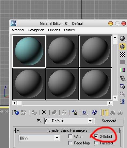Viewport: 127px width, 148px height.
Task: Click sample slots scroll left arrow
Action: click(14, 103)
